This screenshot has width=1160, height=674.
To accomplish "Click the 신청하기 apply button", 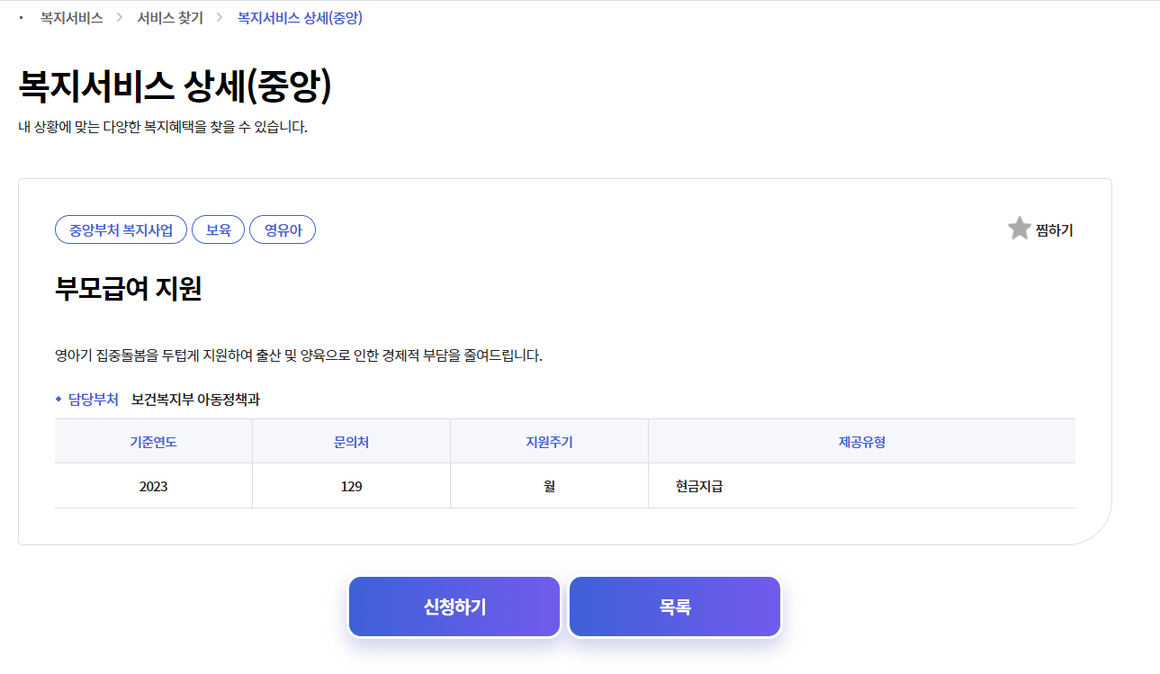I will click(454, 607).
